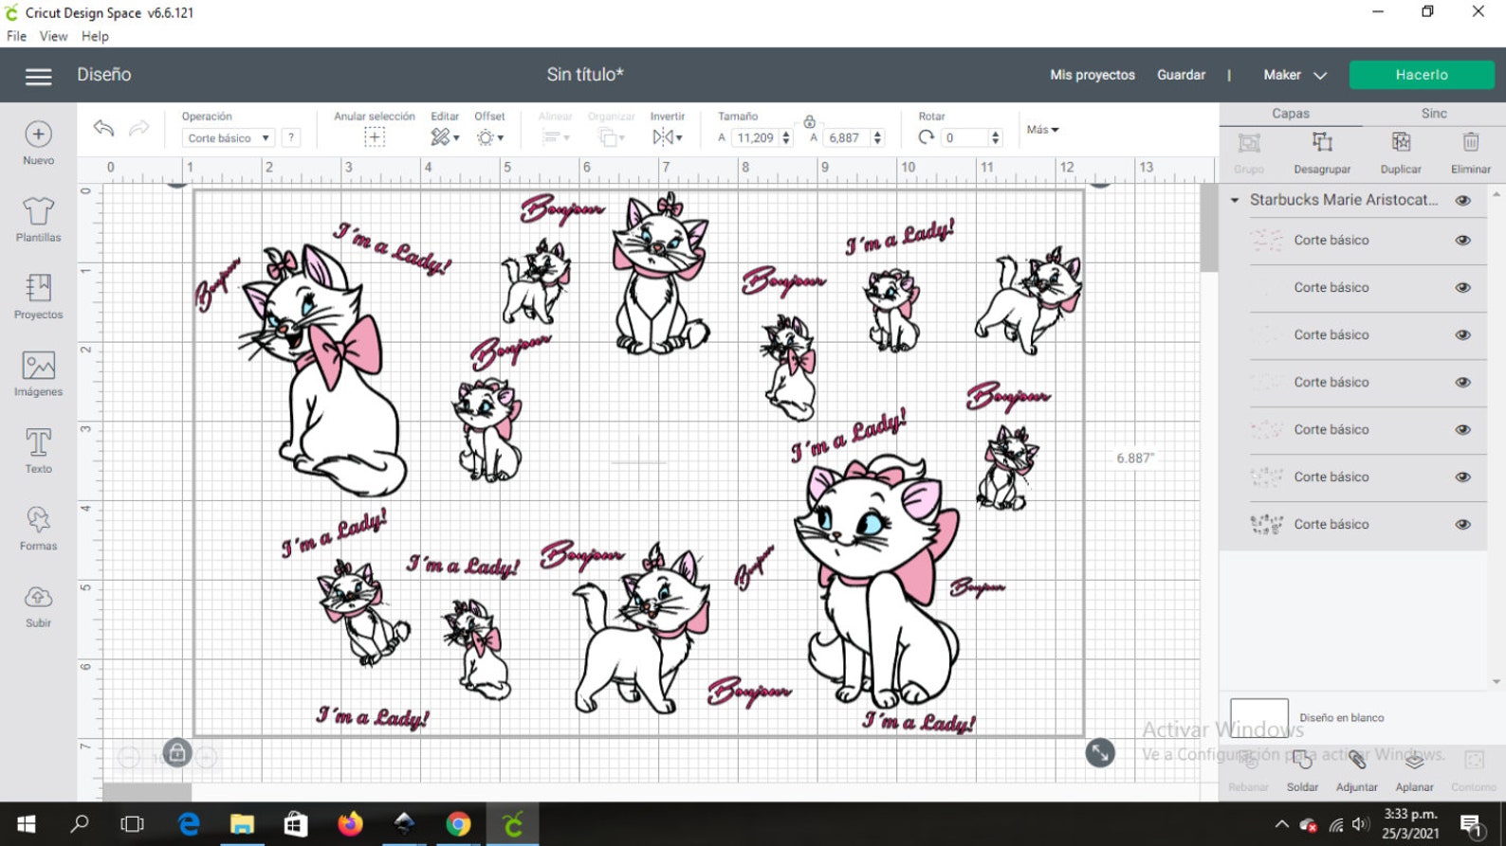Click the Diseño header label

pyautogui.click(x=104, y=75)
